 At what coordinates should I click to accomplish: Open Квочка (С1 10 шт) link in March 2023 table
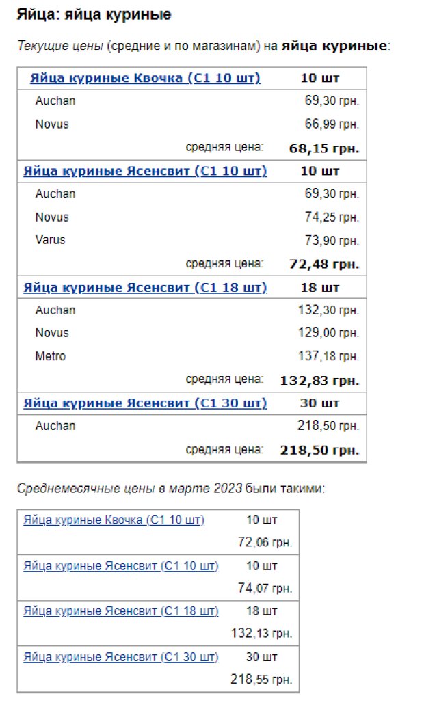(x=114, y=520)
